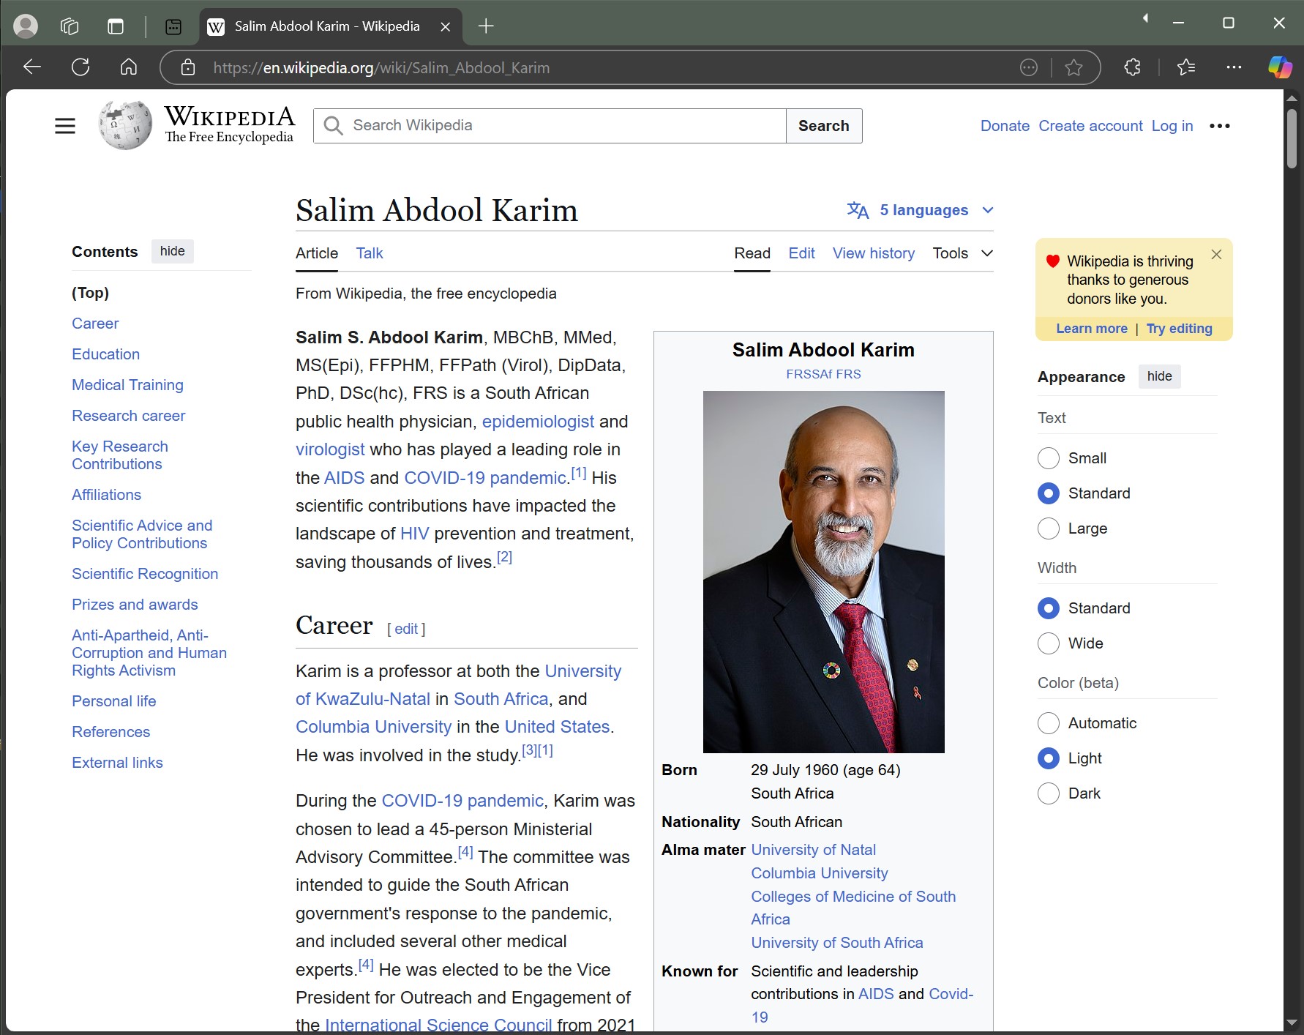
Task: Add this page to favorites star
Action: 1074,67
